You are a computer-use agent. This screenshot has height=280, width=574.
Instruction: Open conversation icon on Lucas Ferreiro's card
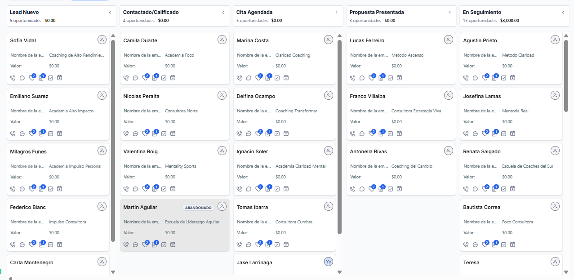(362, 78)
